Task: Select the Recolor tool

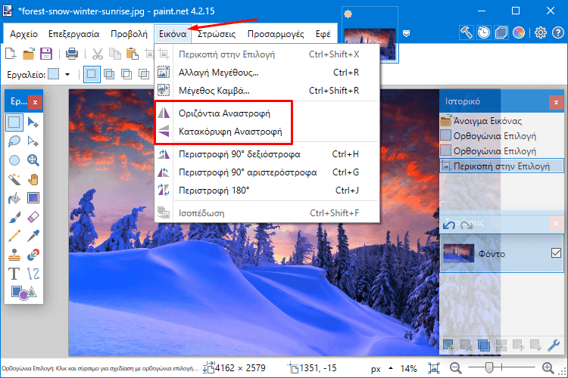Action: pos(33,255)
